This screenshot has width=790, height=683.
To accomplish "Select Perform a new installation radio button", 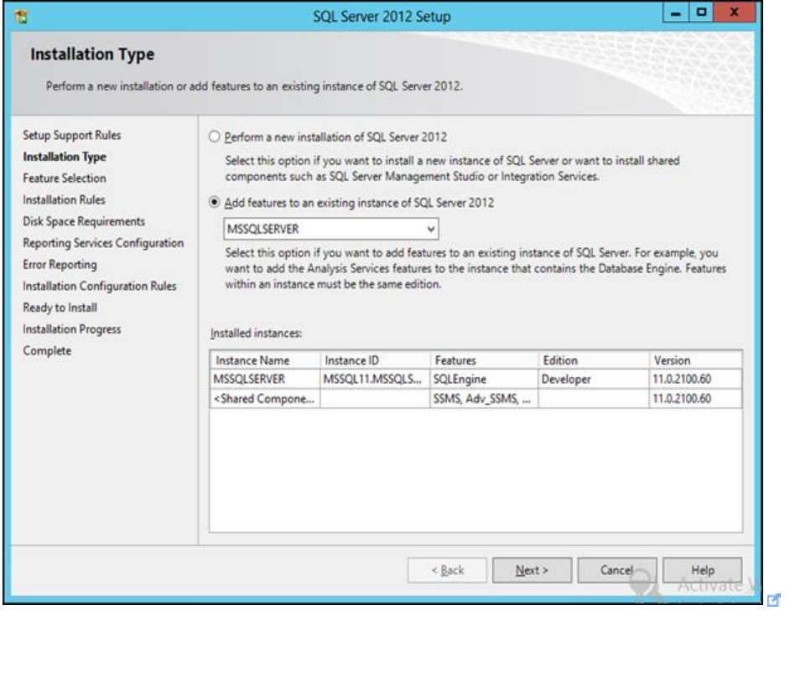I will pyautogui.click(x=215, y=137).
